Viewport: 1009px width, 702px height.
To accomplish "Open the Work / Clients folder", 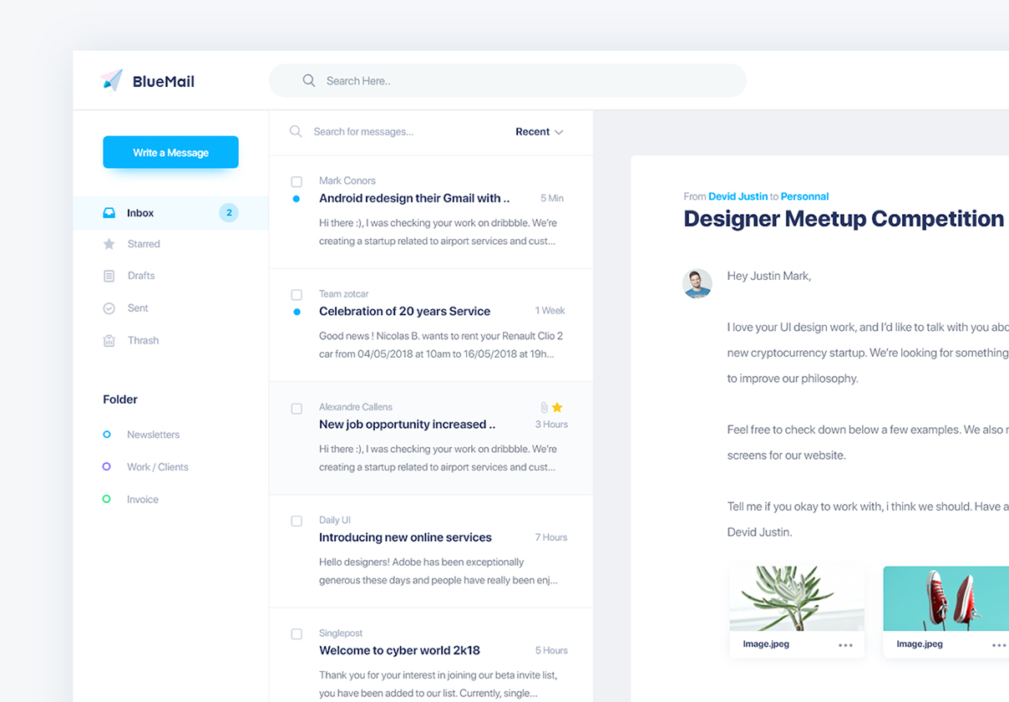I will point(158,467).
